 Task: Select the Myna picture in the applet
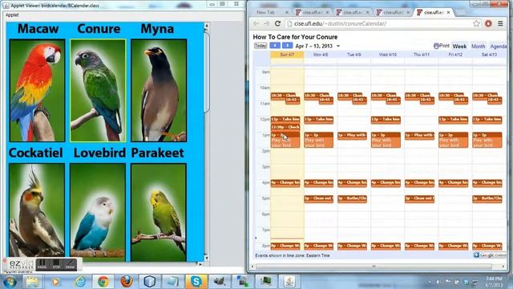pos(159,91)
